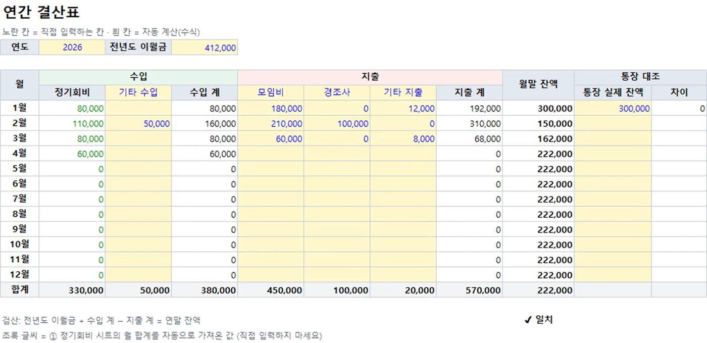Select the 2월 정기회비 value 110,000
The width and height of the screenshot is (707, 343).
click(x=72, y=123)
